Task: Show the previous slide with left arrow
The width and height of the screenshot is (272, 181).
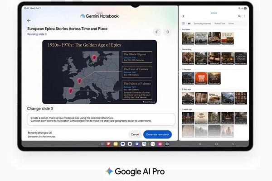Action: coord(157,32)
